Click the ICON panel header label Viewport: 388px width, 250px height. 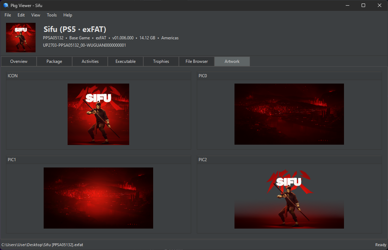(13, 76)
